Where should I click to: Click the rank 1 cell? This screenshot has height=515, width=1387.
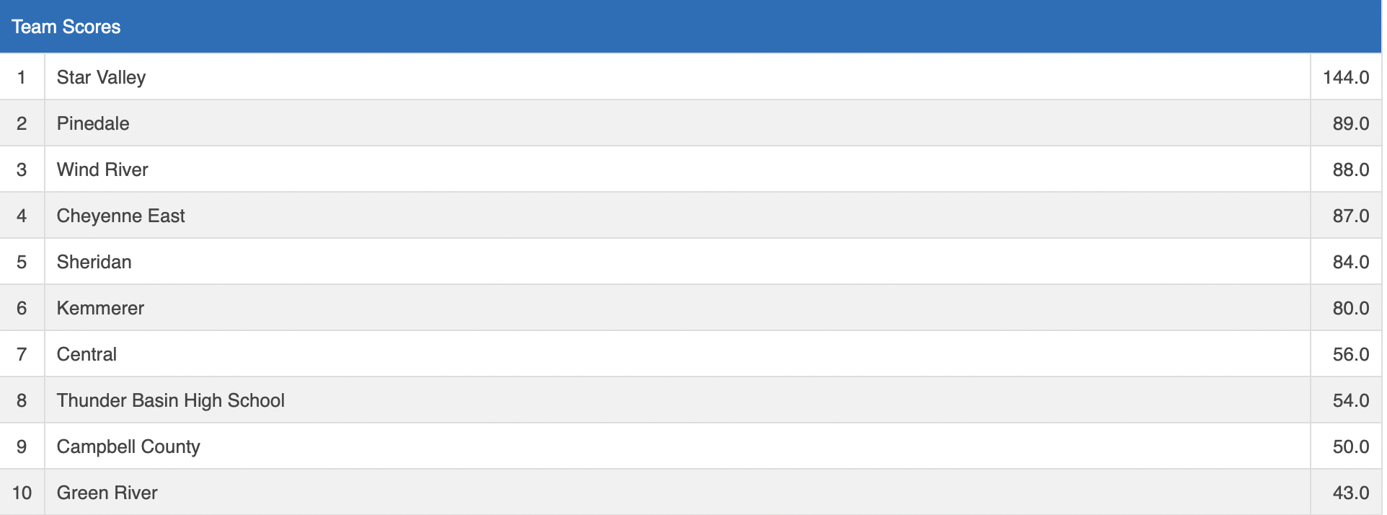click(22, 77)
